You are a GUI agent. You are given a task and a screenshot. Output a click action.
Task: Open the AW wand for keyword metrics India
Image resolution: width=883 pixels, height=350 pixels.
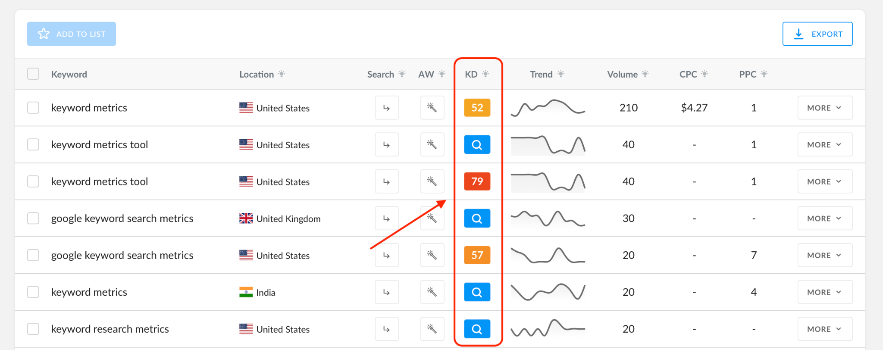click(x=432, y=292)
